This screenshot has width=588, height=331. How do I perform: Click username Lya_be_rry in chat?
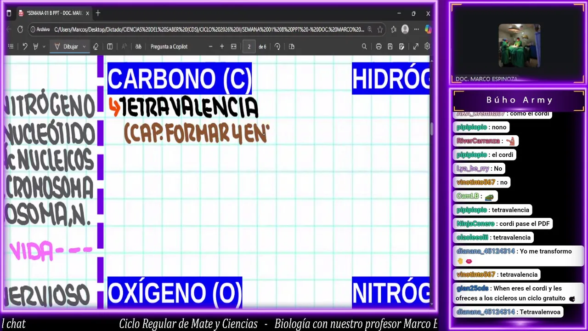pos(473,169)
